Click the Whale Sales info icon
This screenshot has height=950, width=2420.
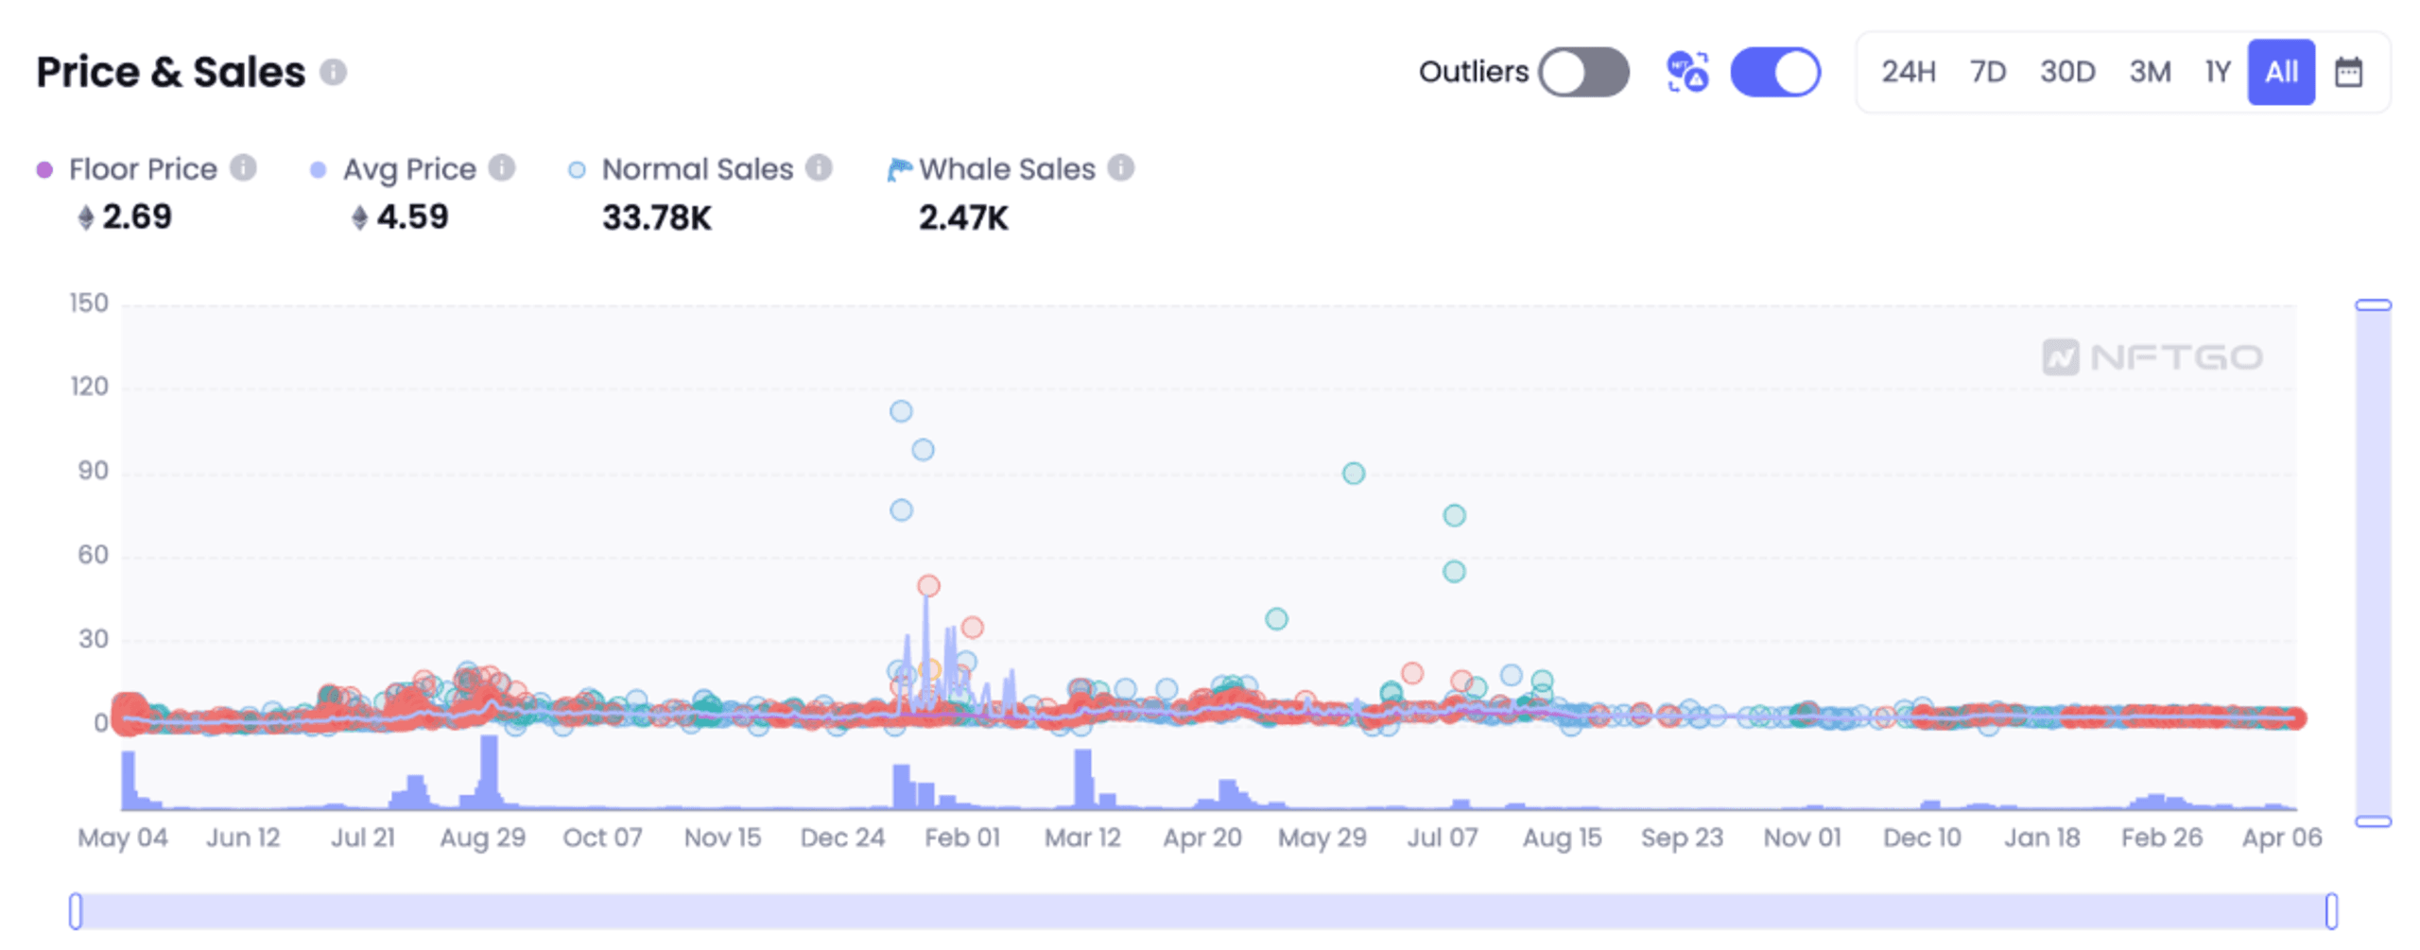(1120, 168)
